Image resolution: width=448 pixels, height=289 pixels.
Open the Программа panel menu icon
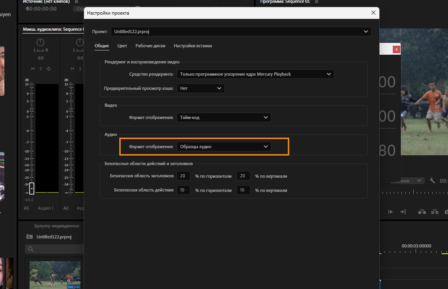(317, 2)
